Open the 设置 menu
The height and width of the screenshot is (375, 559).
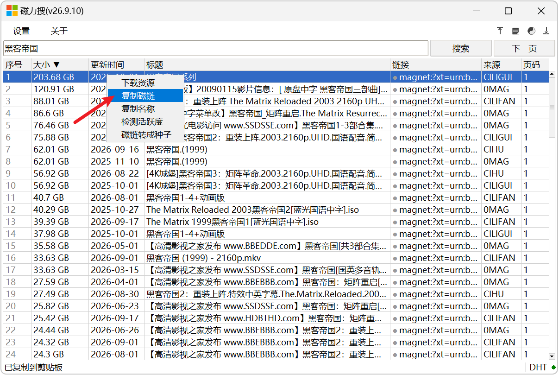[21, 31]
